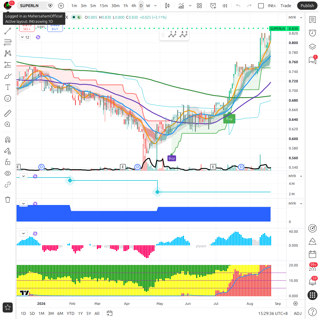The width and height of the screenshot is (319, 319).
Task: Undo the last chart action
Action: (238, 6)
